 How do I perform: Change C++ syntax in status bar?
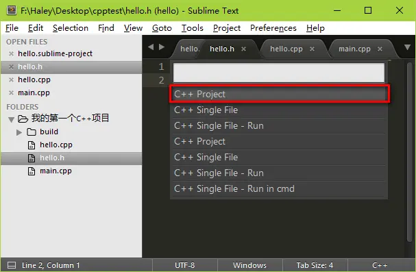coord(380,265)
